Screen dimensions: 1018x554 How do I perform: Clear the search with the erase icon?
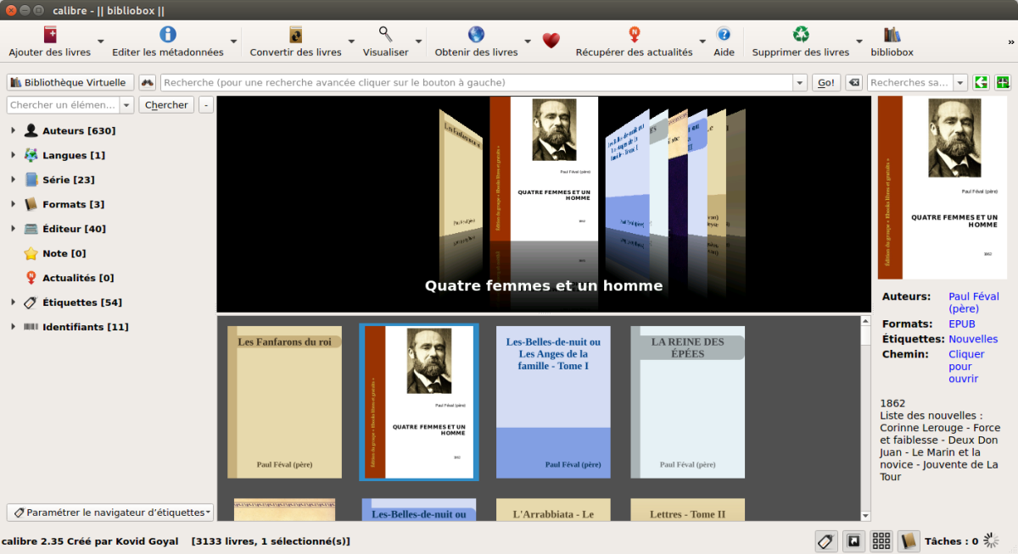click(x=853, y=82)
